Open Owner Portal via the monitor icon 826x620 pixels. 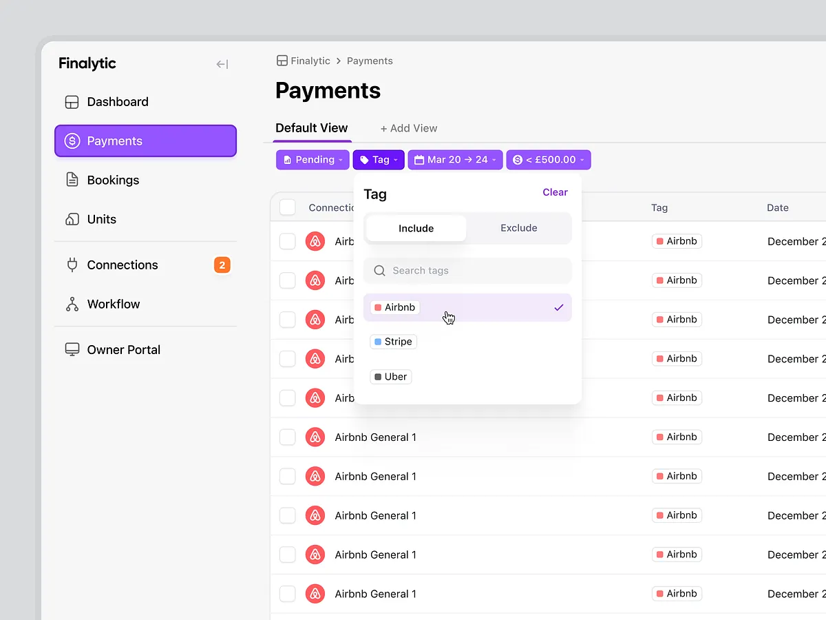pyautogui.click(x=72, y=349)
